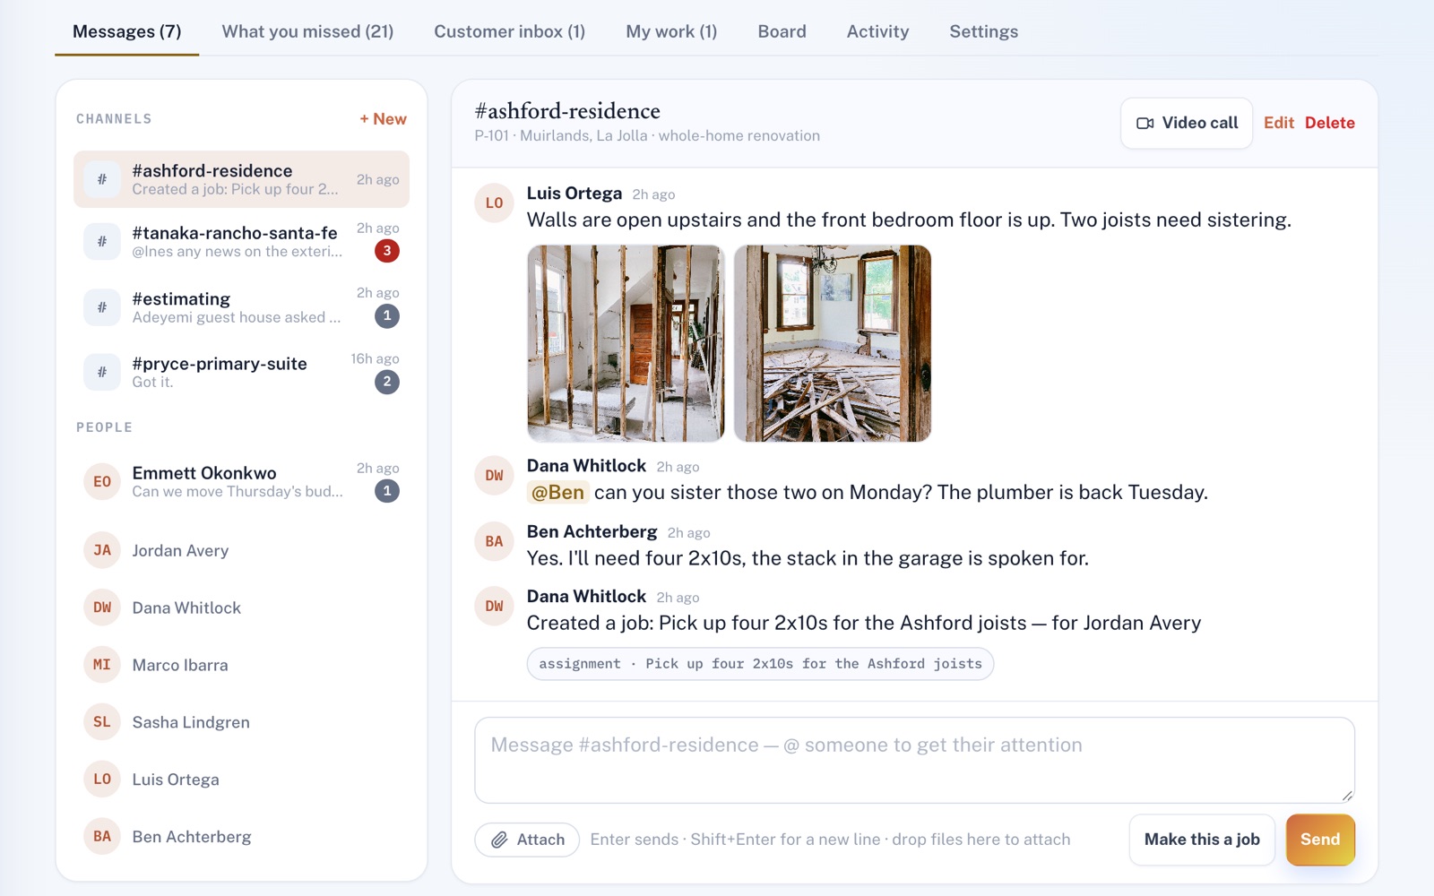The width and height of the screenshot is (1434, 896).
Task: Click the unread badge 1 on #estimating
Action: pos(387,315)
